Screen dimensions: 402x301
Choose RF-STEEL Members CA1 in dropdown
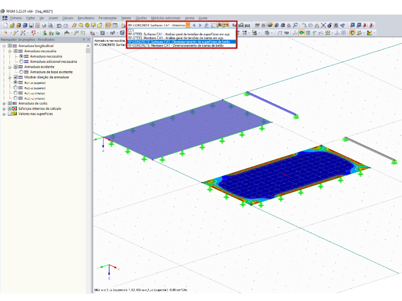coord(181,38)
